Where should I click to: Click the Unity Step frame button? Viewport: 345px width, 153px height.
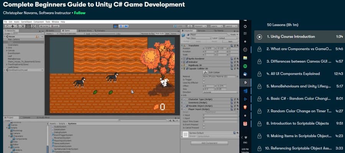[x=126, y=26]
